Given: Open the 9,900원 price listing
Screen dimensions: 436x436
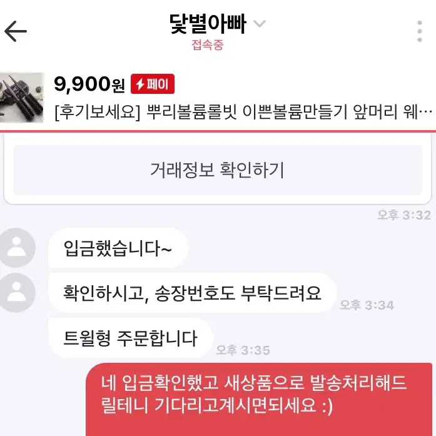Looking at the screenshot, I should (x=89, y=84).
